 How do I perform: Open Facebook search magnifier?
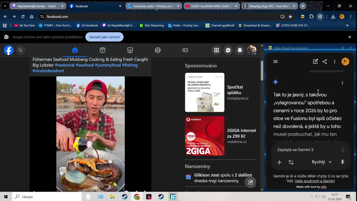[20, 50]
